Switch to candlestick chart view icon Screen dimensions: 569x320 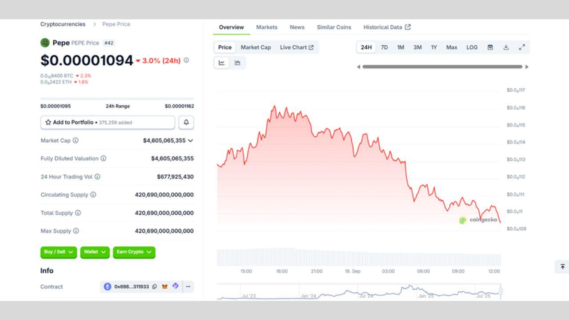(x=237, y=63)
